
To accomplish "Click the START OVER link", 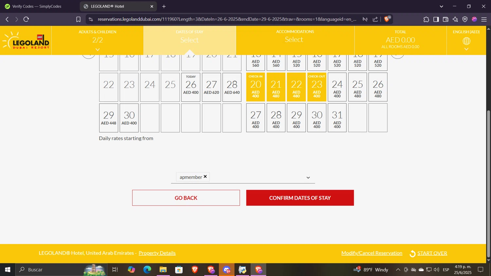I will tap(432, 253).
